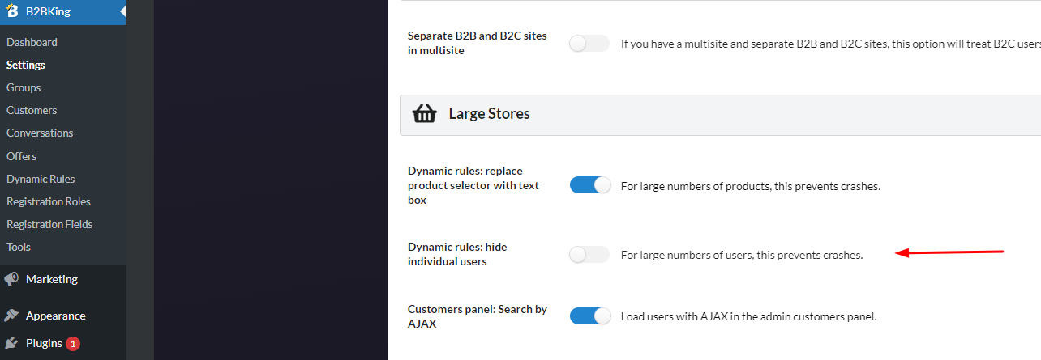This screenshot has width=1041, height=360.
Task: Toggle Separate B2B and B2C sites switch
Action: [589, 44]
